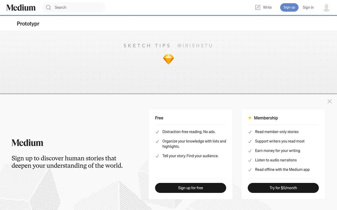Click the Free plan heading

pos(159,118)
